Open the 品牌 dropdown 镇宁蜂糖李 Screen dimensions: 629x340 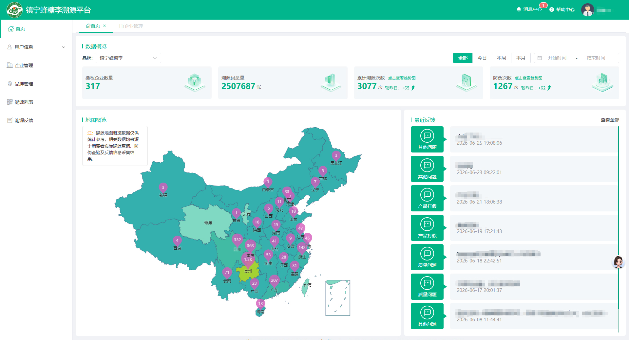click(x=128, y=58)
